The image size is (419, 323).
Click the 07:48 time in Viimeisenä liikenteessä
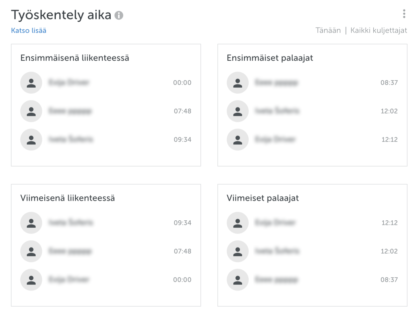182,251
